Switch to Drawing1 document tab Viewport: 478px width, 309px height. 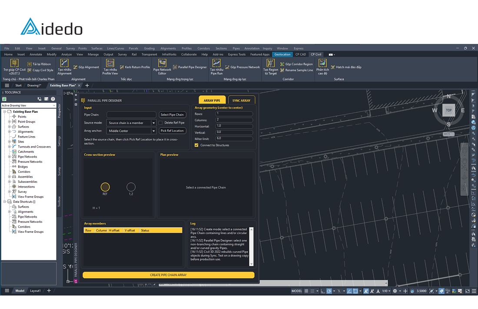pyautogui.click(x=34, y=85)
